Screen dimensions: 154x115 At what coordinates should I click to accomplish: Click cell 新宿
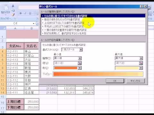(x=31, y=68)
